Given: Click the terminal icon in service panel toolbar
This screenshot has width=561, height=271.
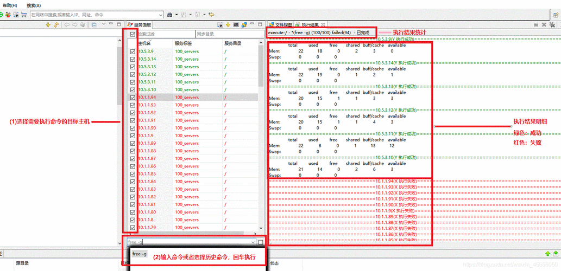Looking at the screenshot, I should 236,25.
